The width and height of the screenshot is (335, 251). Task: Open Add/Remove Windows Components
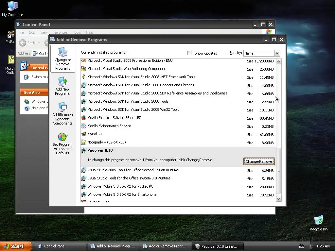click(x=62, y=113)
